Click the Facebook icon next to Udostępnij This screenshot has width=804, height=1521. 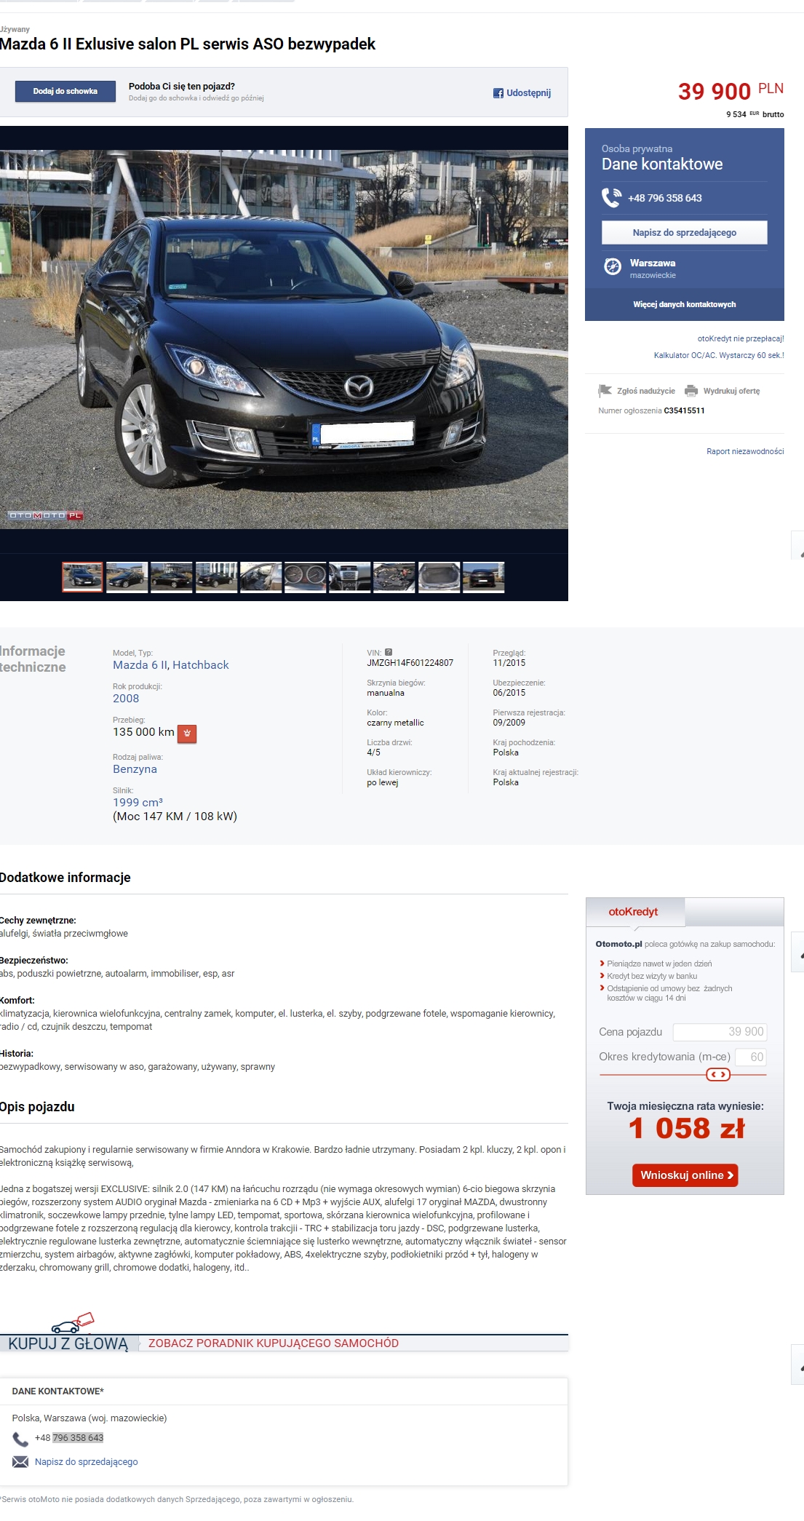[498, 93]
